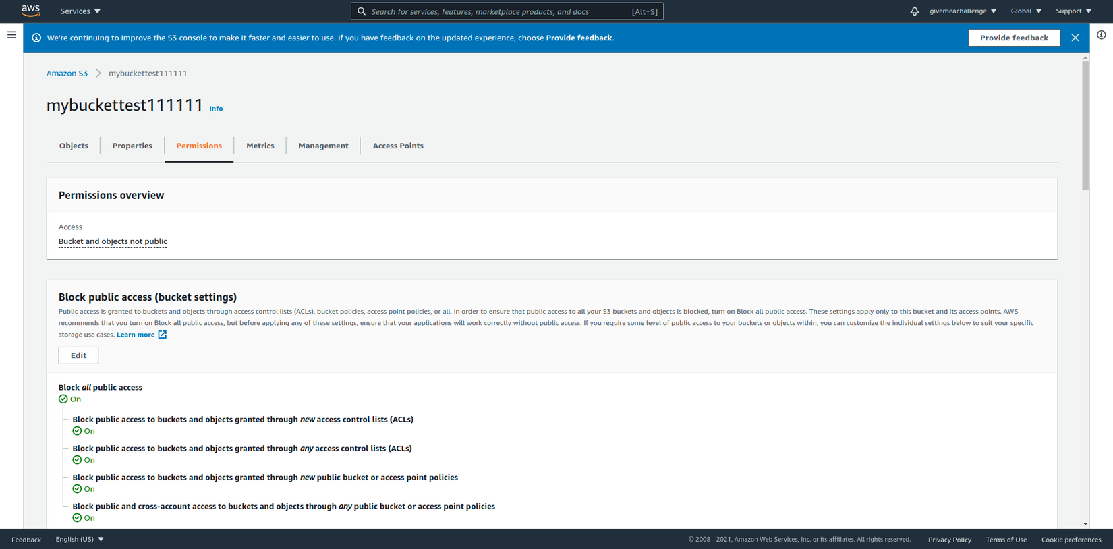Click the info circle icon at right edge
Viewport: 1113px width, 549px height.
[1101, 35]
